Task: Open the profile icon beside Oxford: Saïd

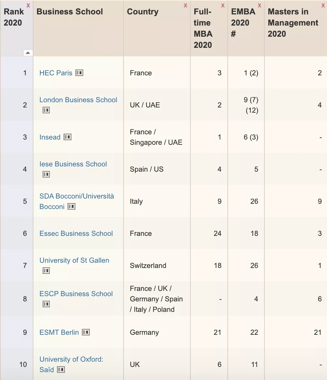Action: pyautogui.click(x=61, y=370)
